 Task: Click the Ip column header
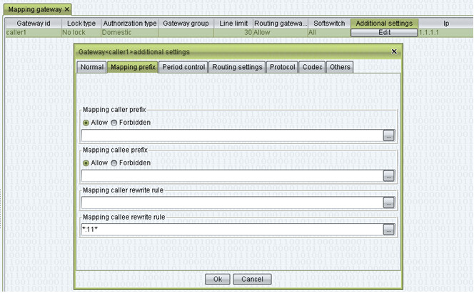446,24
